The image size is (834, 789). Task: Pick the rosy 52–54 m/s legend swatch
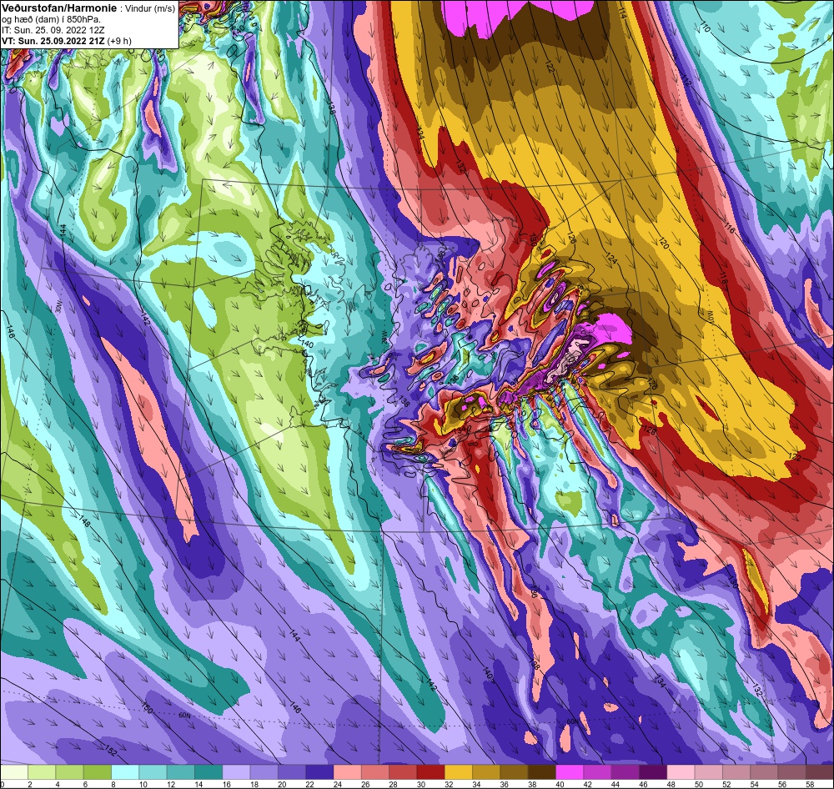pos(736,772)
